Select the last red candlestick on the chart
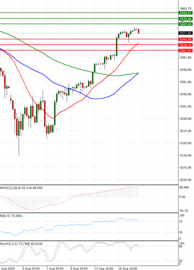The width and height of the screenshot is (194, 270). tap(138, 31)
